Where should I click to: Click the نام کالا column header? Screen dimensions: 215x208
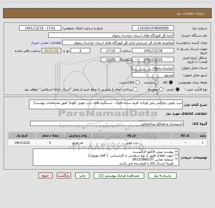coord(132,135)
